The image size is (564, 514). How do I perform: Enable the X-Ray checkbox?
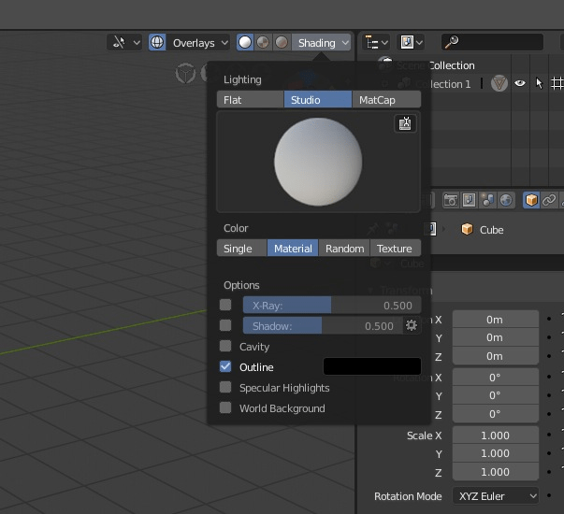point(225,305)
